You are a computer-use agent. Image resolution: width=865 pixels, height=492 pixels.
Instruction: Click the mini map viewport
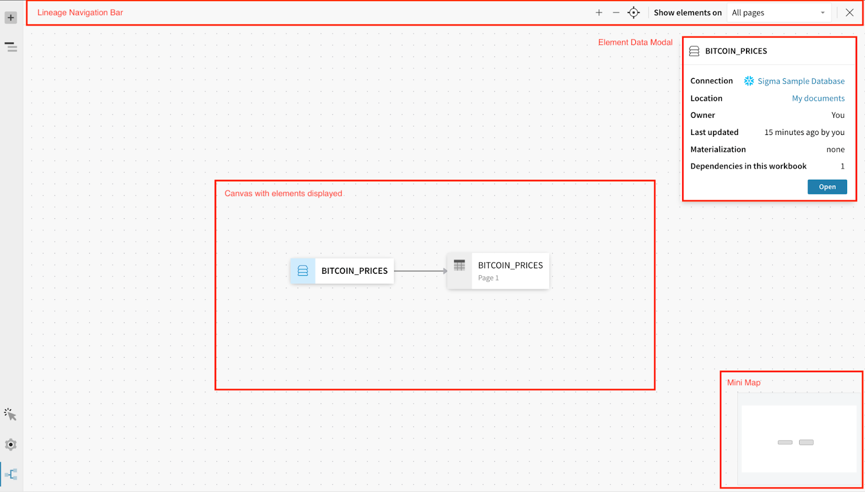(x=799, y=439)
